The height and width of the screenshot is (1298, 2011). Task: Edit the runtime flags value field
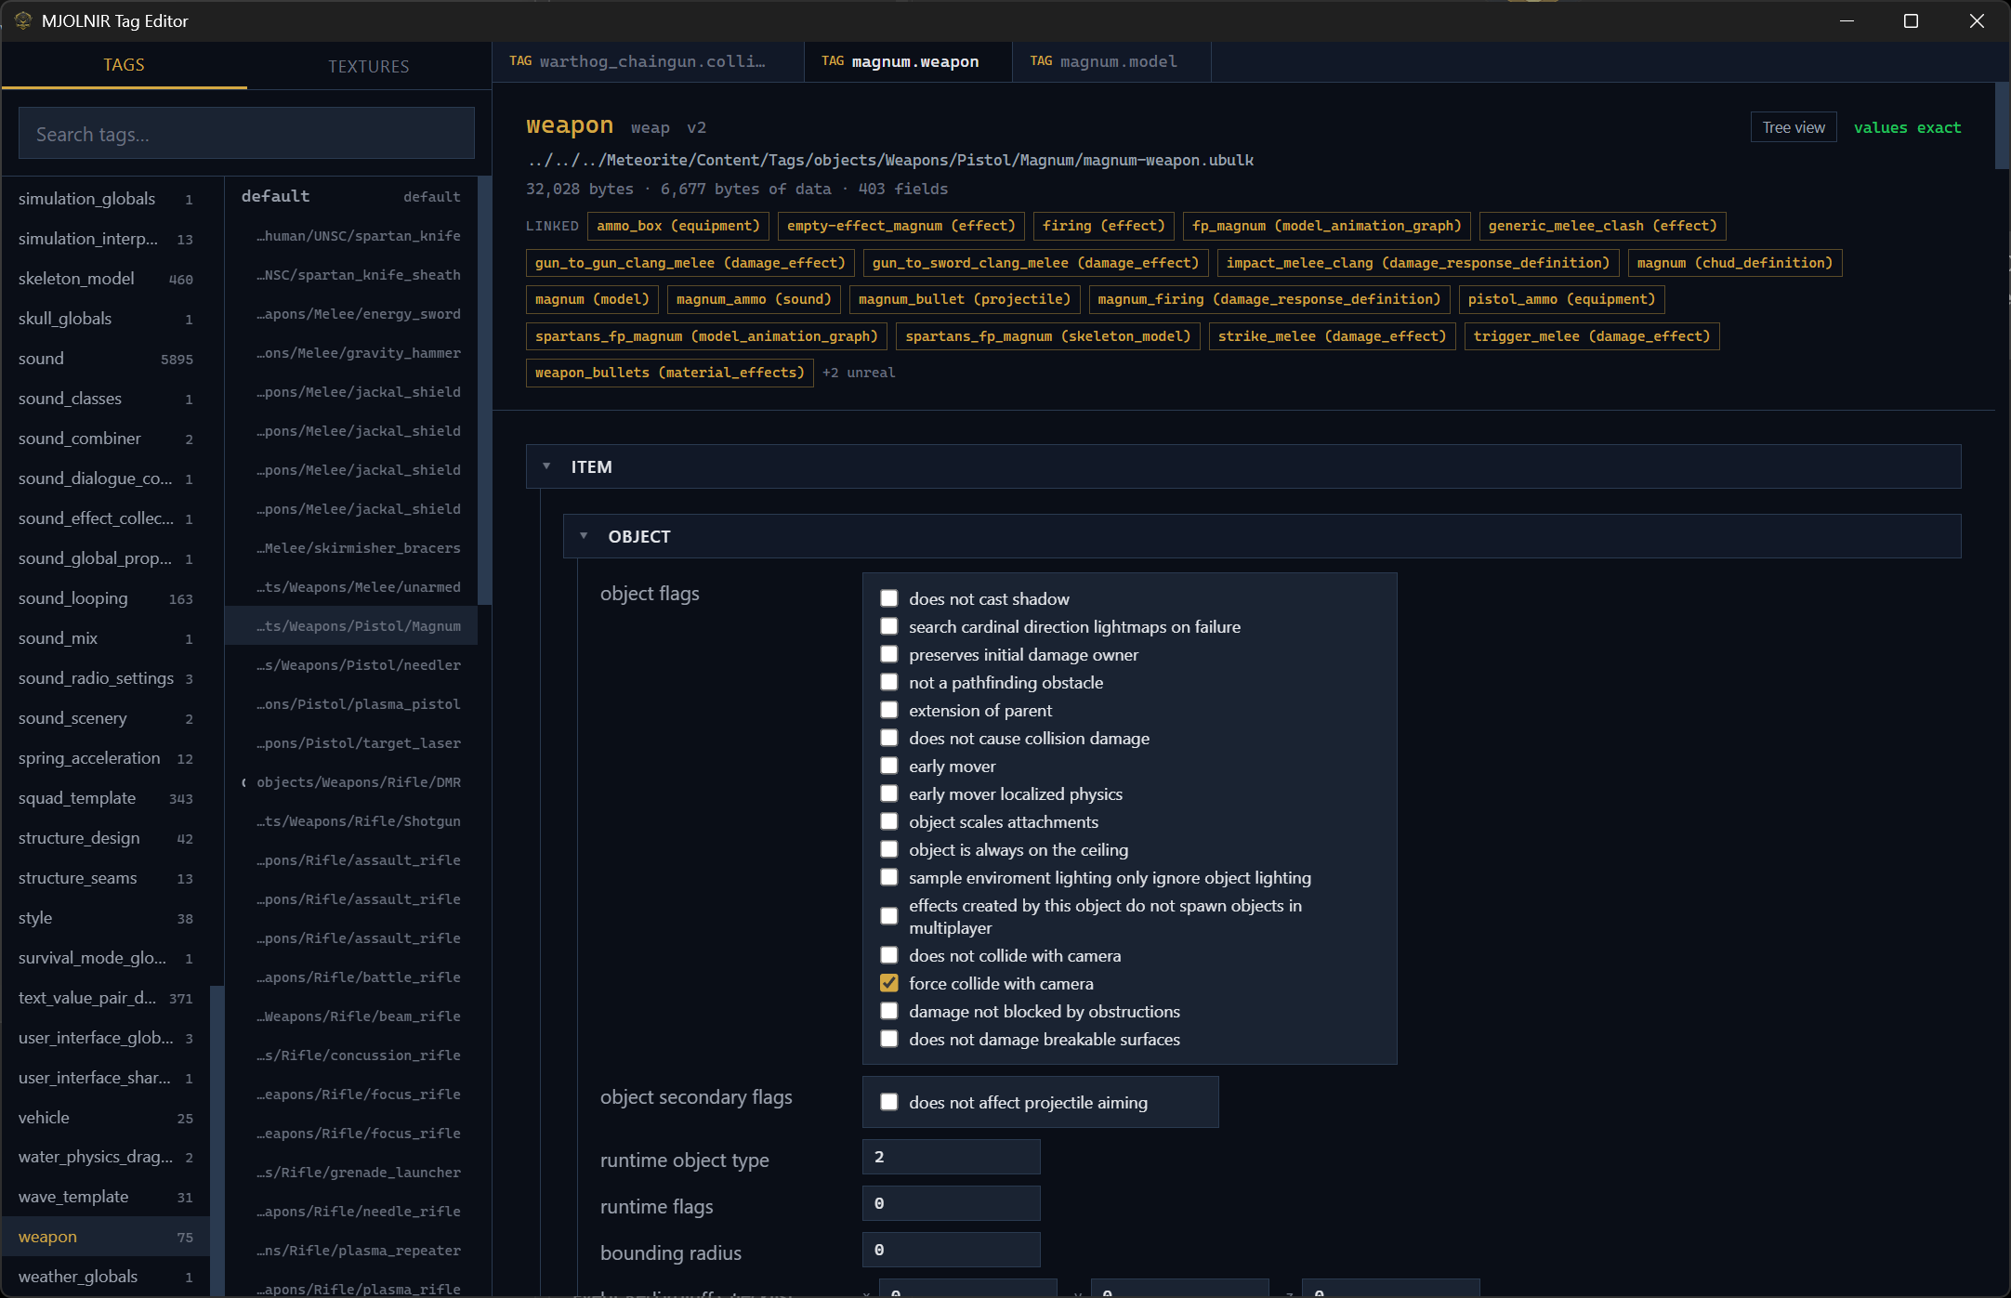tap(951, 1203)
